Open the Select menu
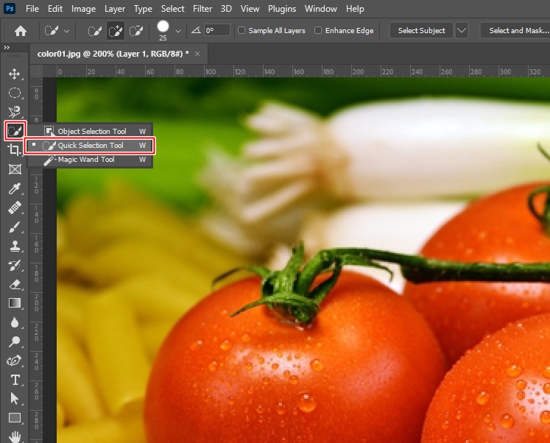Viewport: 550px width, 443px height. (172, 8)
